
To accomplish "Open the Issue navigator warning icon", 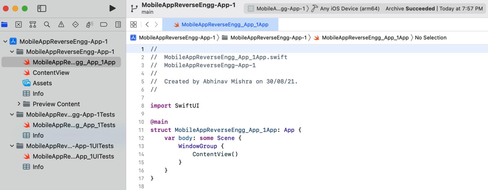I will (x=61, y=25).
